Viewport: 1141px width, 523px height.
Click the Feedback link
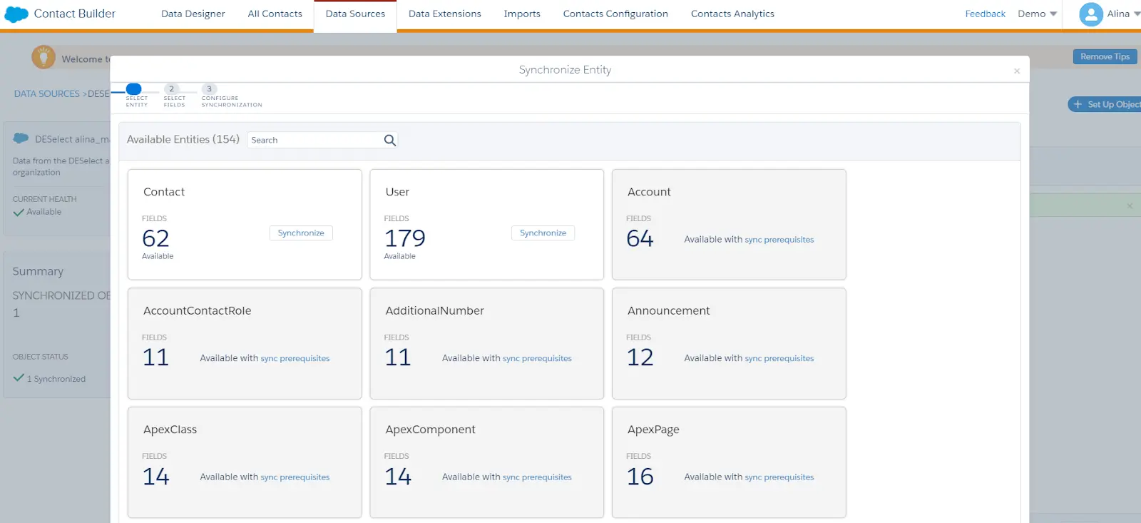[x=985, y=14]
